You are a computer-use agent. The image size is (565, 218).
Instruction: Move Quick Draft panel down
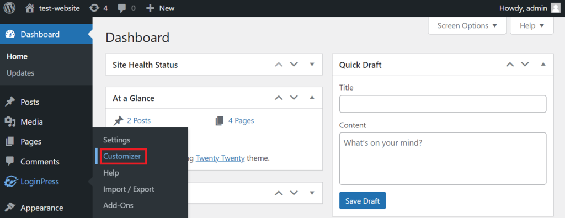pyautogui.click(x=525, y=65)
